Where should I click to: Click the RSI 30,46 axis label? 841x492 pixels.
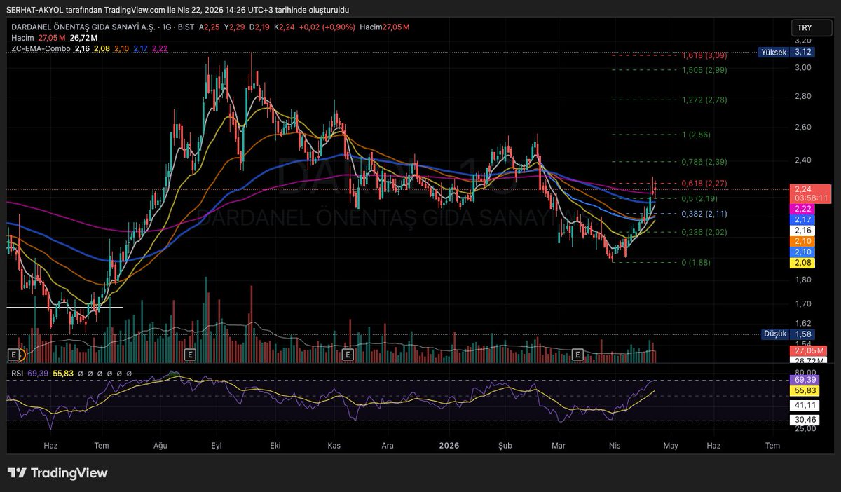click(x=806, y=420)
